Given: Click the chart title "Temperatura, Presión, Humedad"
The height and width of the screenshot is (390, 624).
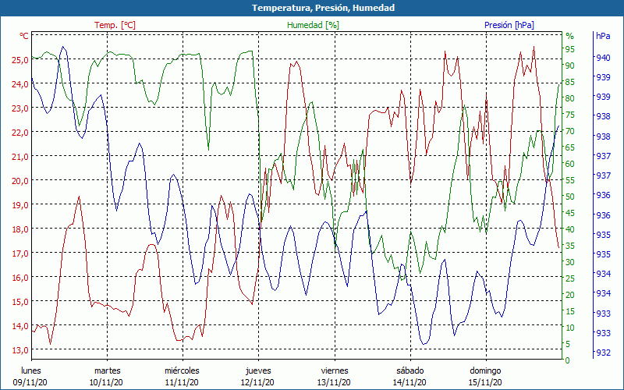Looking at the screenshot, I should [323, 8].
